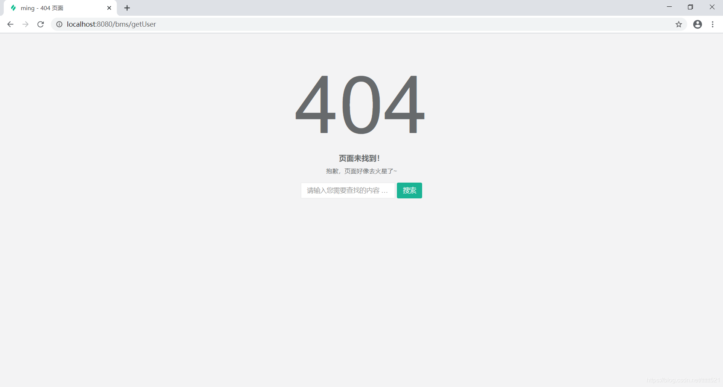The width and height of the screenshot is (723, 387).
Task: Open site info via the circled-i icon
Action: (x=59, y=24)
